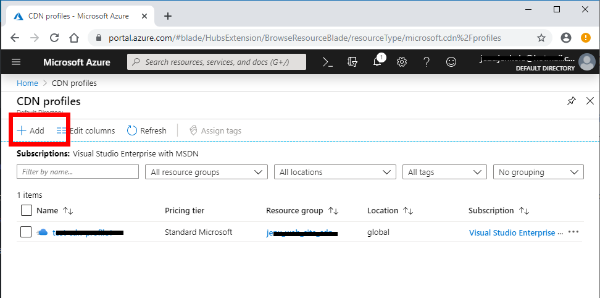Tick the select-all checkbox in the header
600x298 pixels.
[26, 210]
